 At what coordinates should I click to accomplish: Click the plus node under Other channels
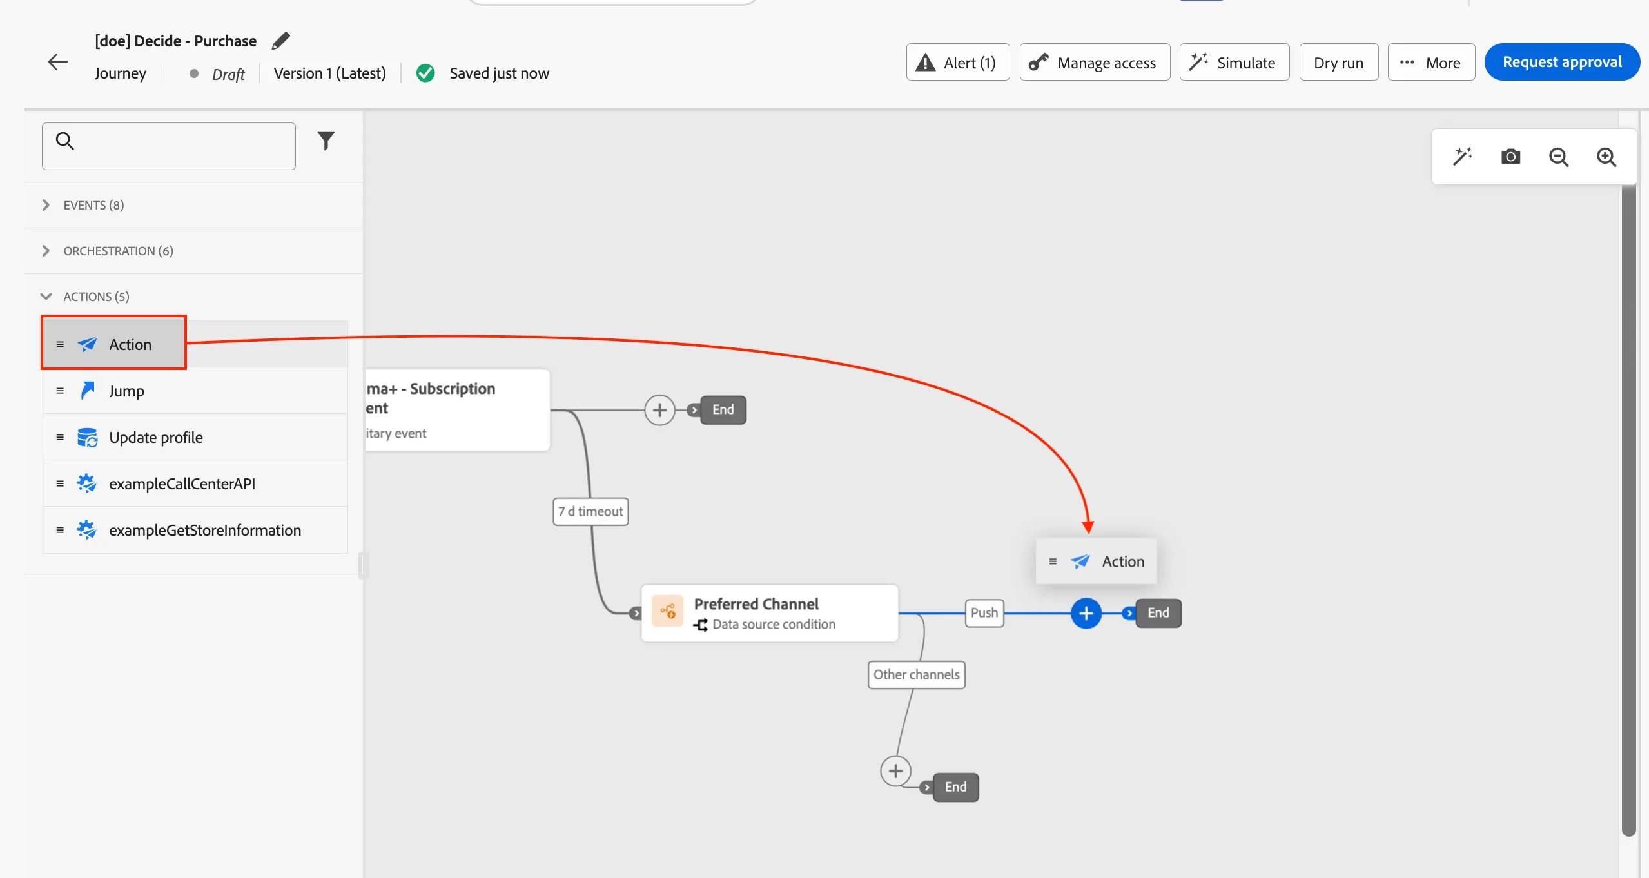895,771
